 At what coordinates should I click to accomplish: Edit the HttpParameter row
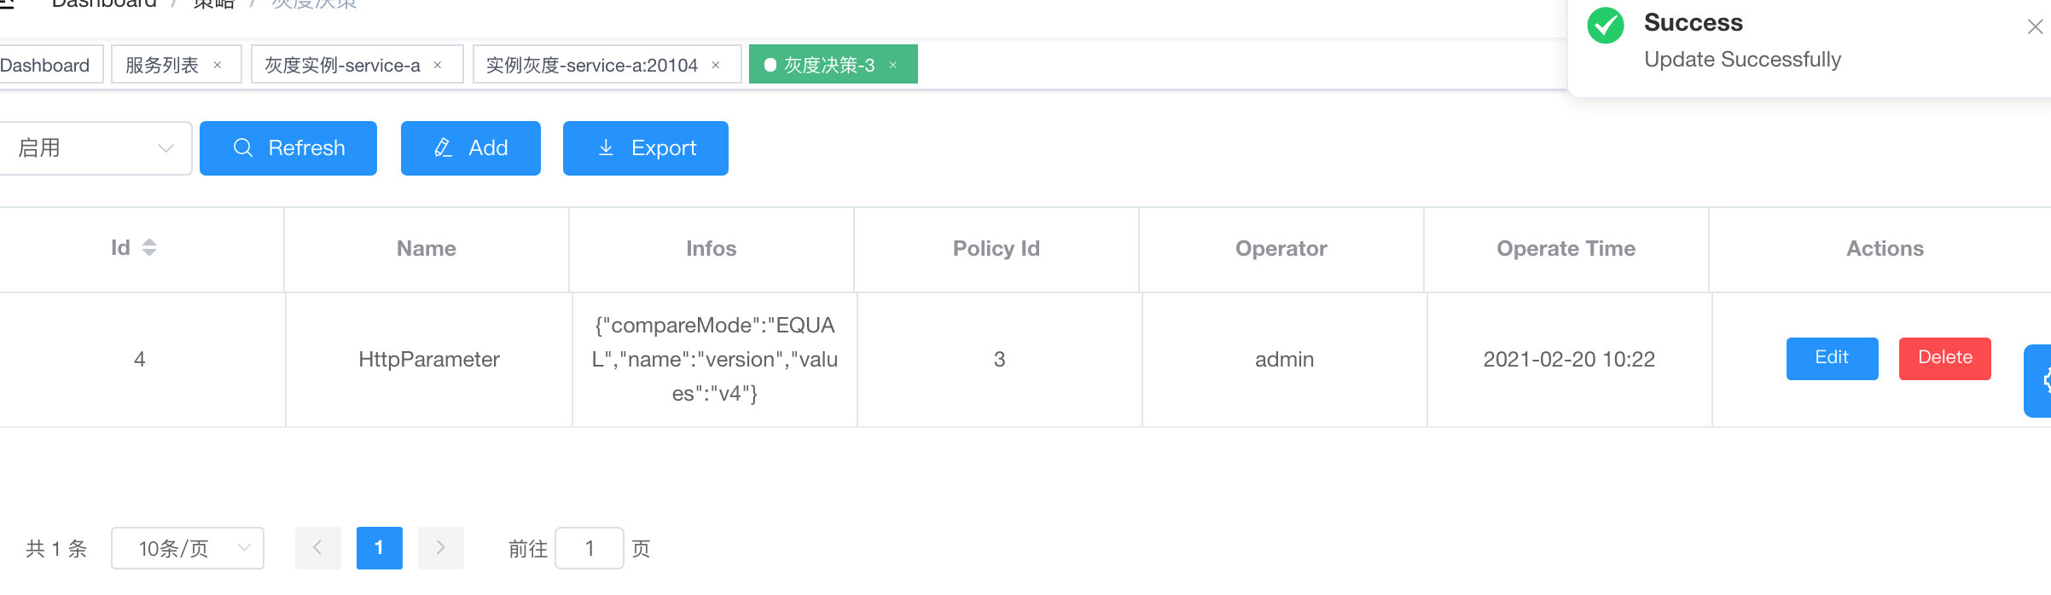(x=1832, y=358)
